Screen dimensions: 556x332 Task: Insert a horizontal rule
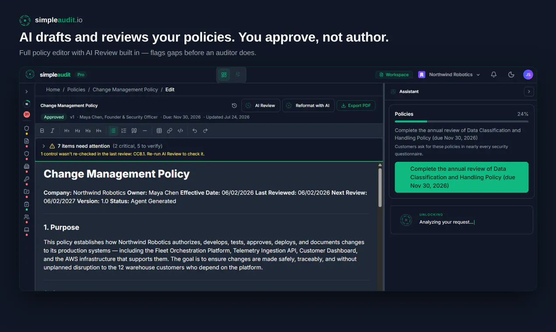[145, 131]
